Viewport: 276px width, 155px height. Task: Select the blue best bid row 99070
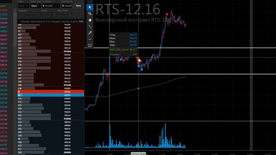(51, 95)
